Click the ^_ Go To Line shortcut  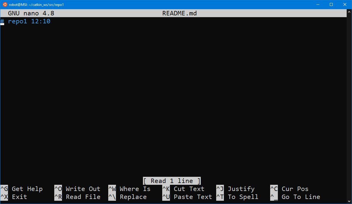point(295,197)
